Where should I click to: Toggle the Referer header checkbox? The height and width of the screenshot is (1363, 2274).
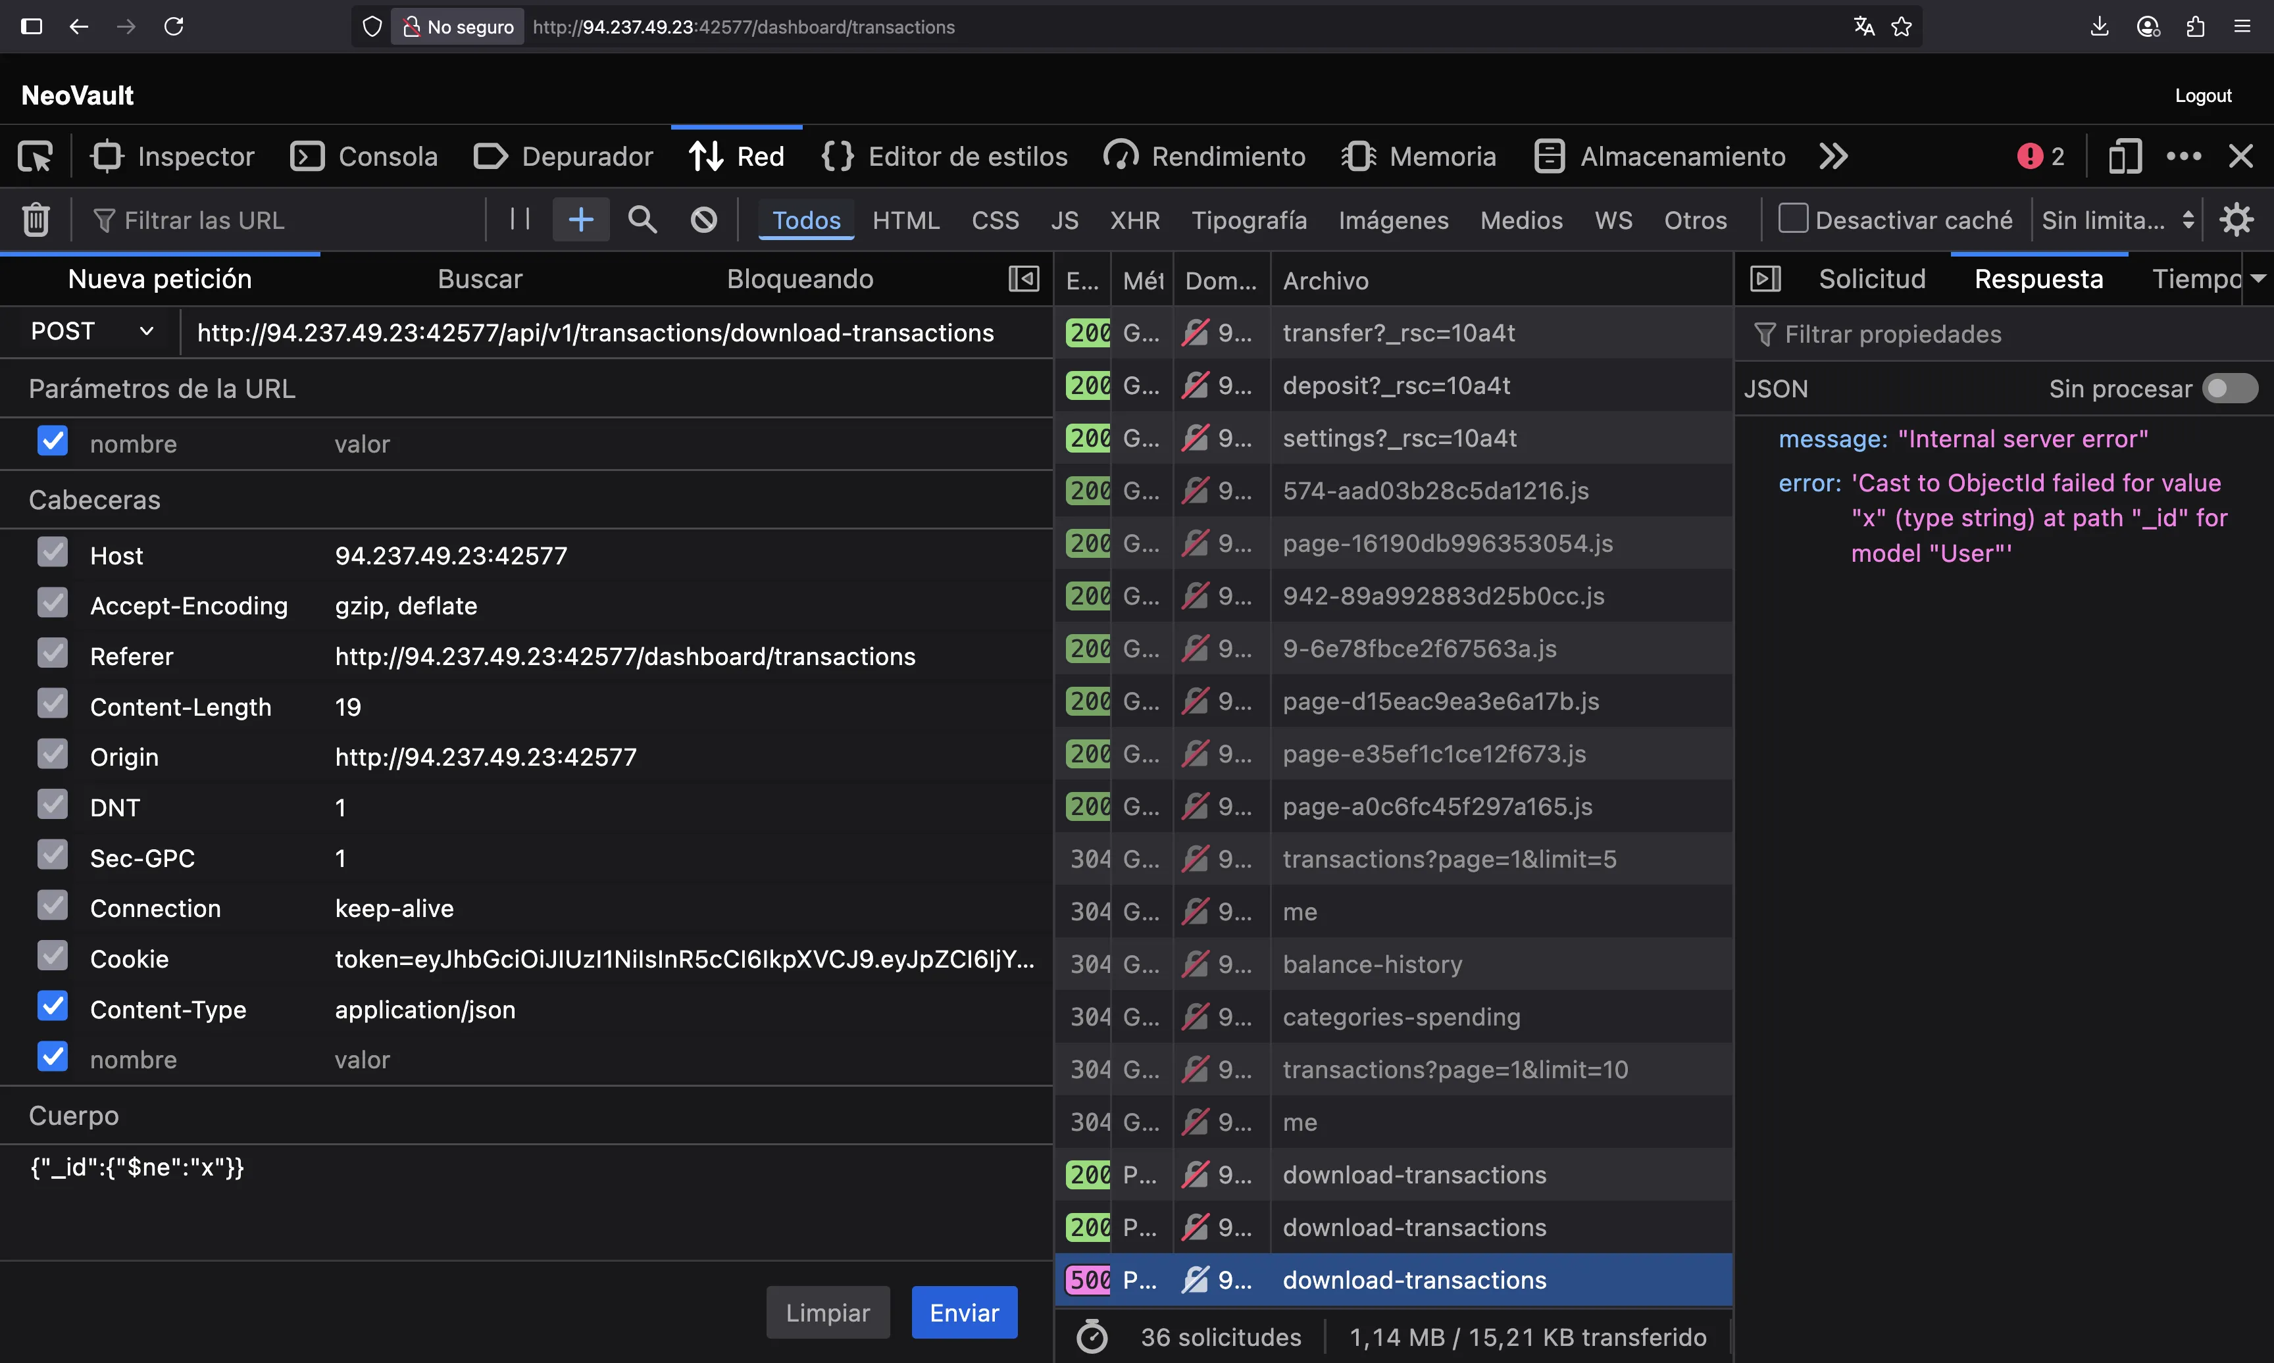tap(53, 654)
